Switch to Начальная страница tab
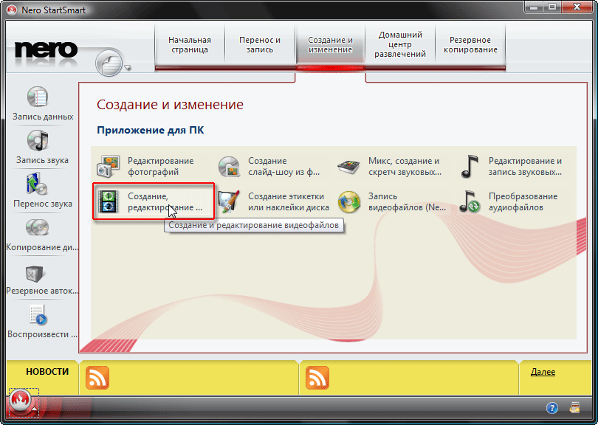Image resolution: width=598 pixels, height=425 pixels. (x=190, y=45)
